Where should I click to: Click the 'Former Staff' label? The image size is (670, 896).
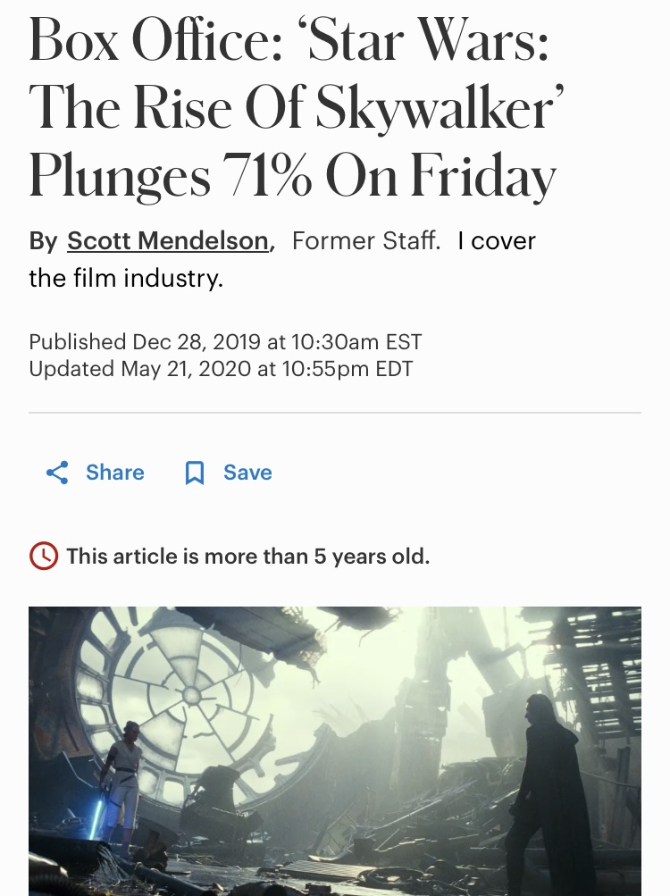click(x=366, y=241)
